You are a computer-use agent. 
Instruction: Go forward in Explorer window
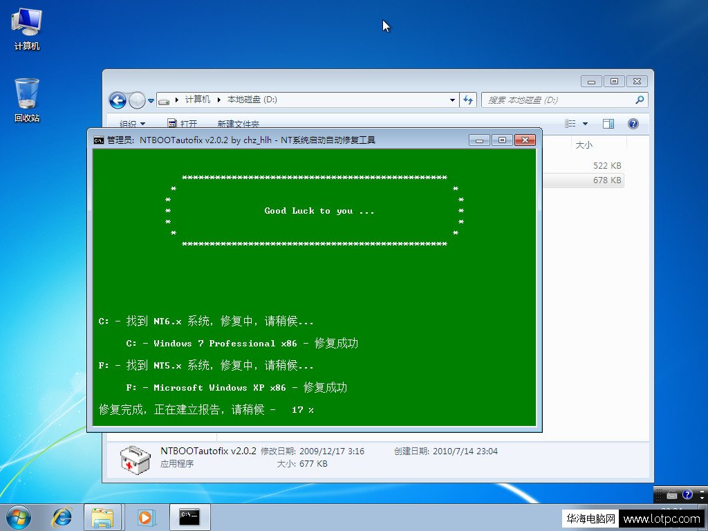pos(137,100)
